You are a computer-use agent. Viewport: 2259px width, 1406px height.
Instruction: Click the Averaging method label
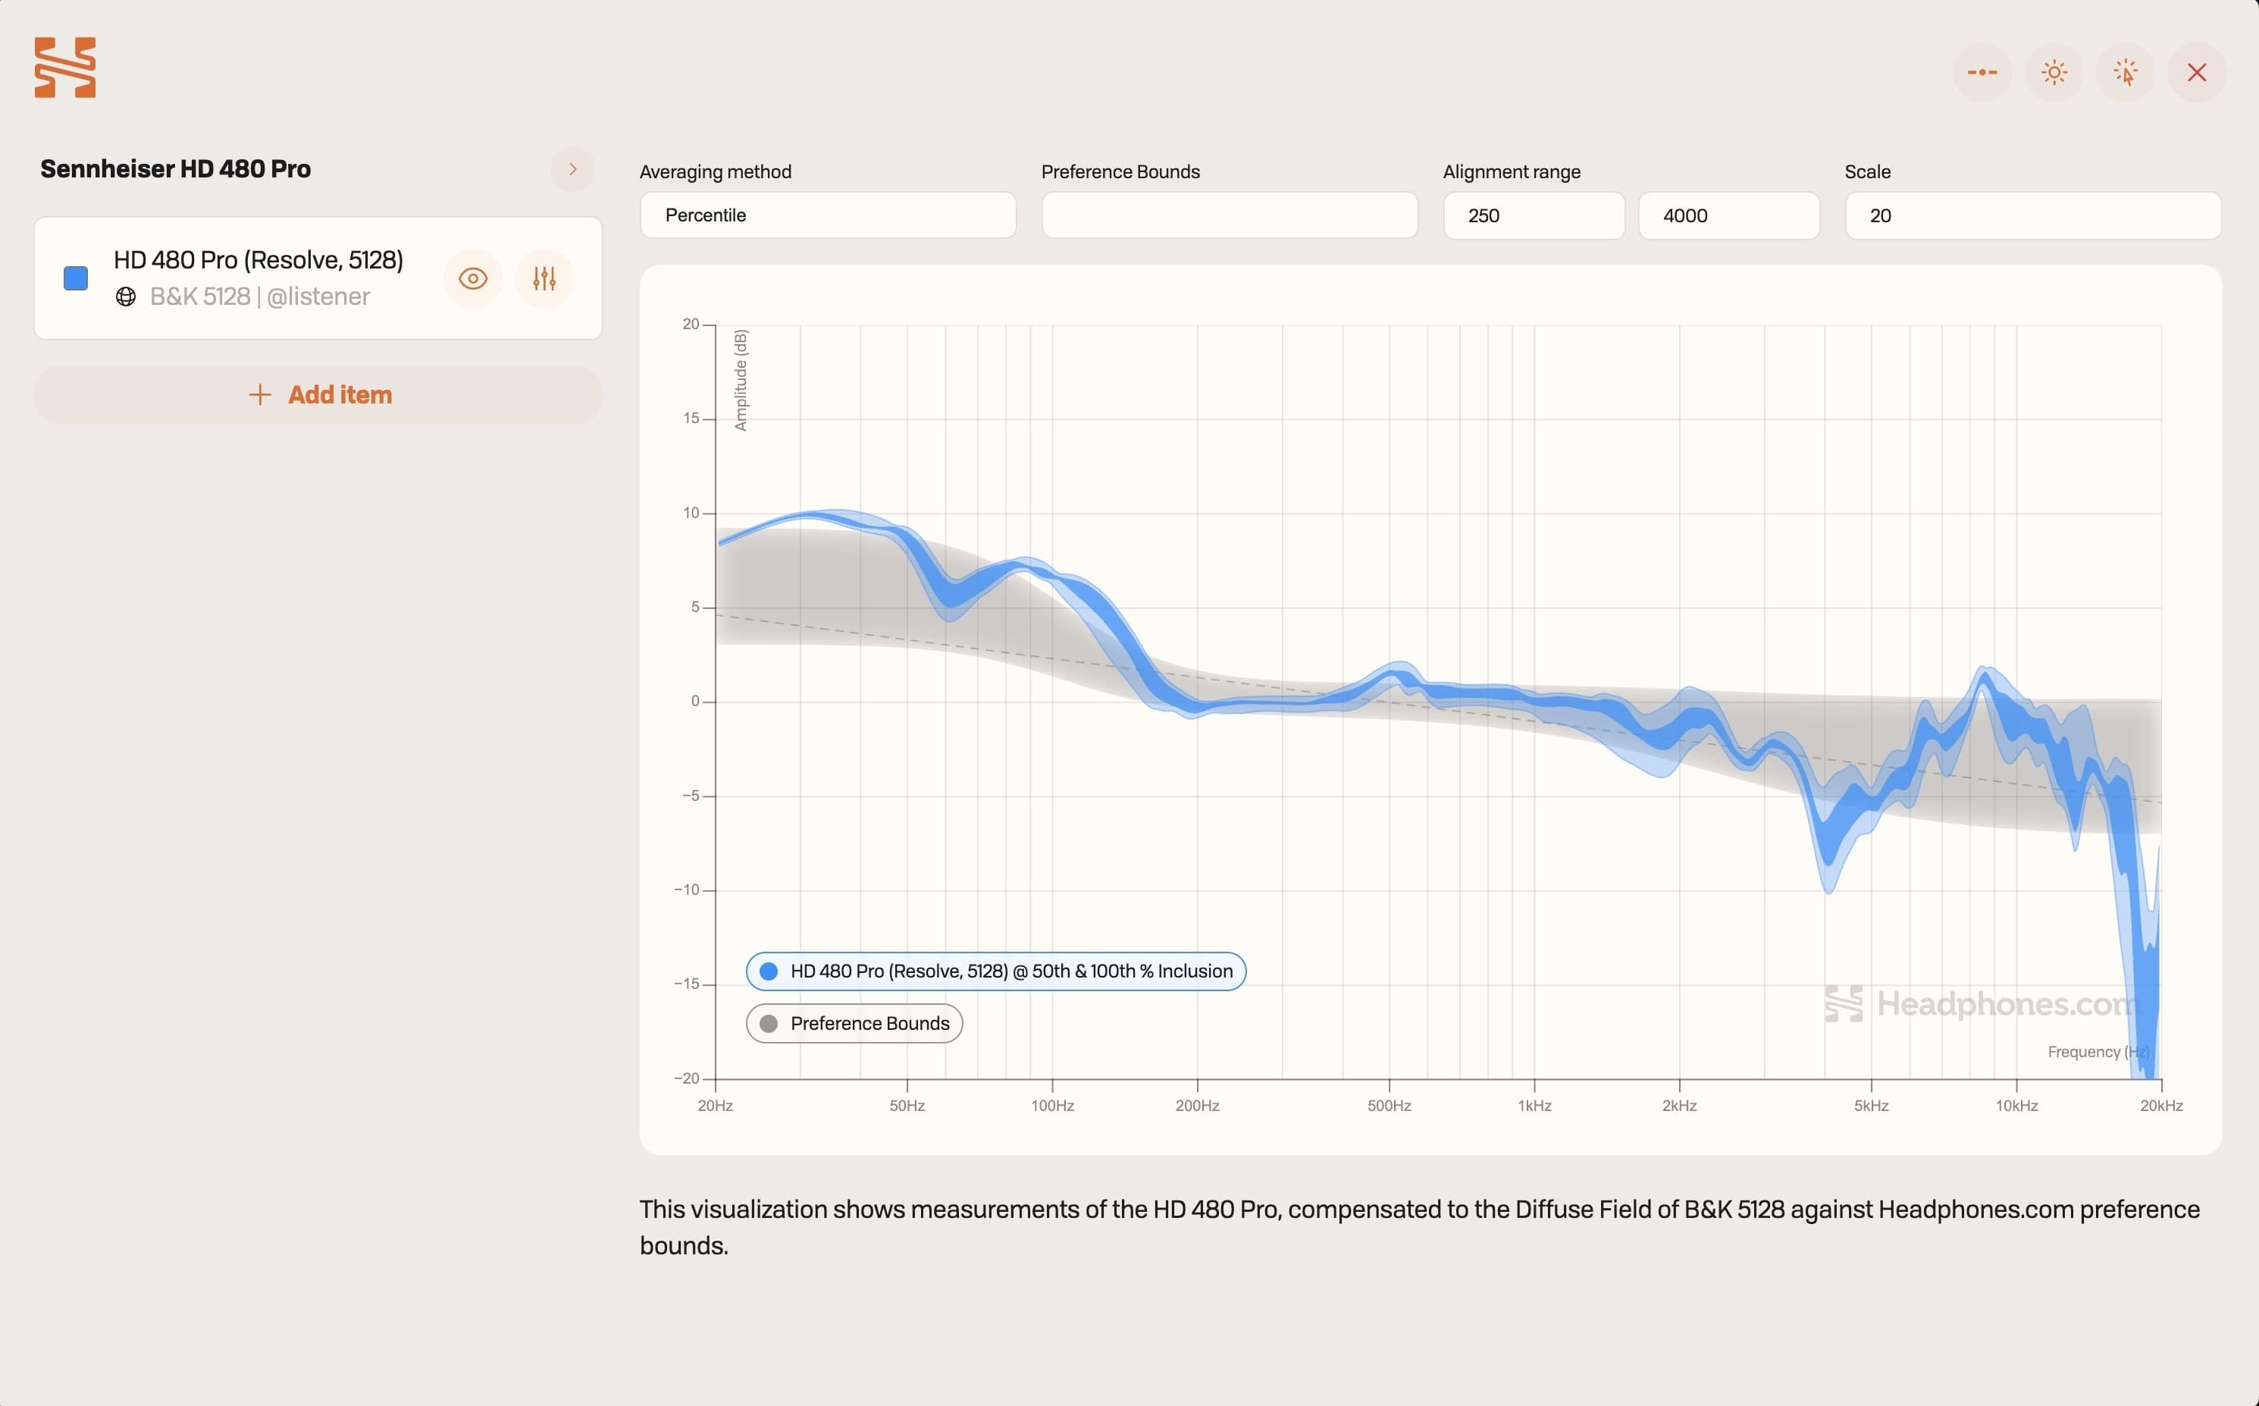point(716,172)
